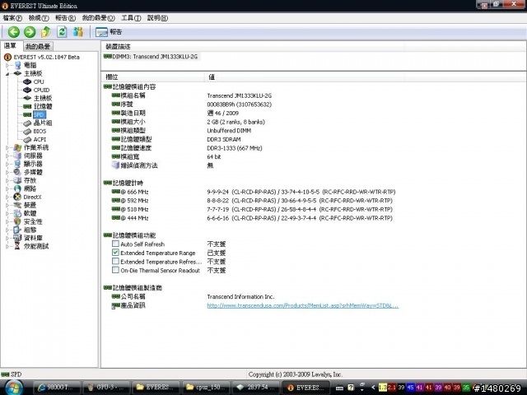
Task: Open the transcendusa.com product info link
Action: coord(302,305)
